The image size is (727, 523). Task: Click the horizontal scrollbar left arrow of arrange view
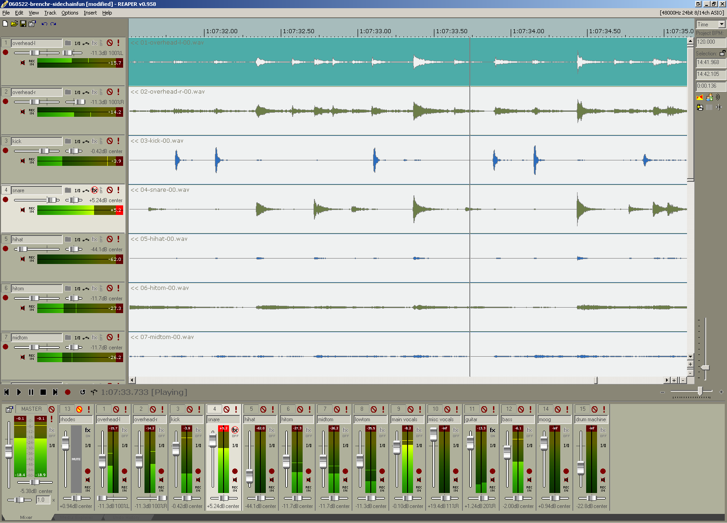(x=132, y=380)
